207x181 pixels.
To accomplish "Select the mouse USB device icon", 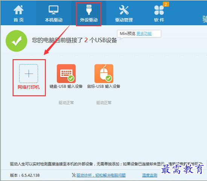I will pos(104,74).
